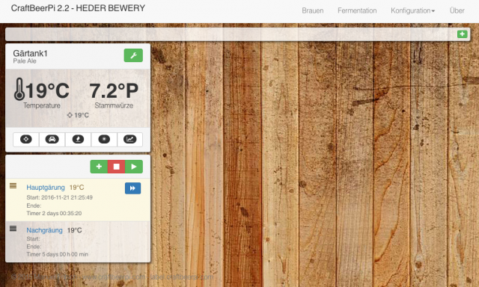Stop the fermentation with the red square
Screen dimensions: 479x287
point(117,167)
